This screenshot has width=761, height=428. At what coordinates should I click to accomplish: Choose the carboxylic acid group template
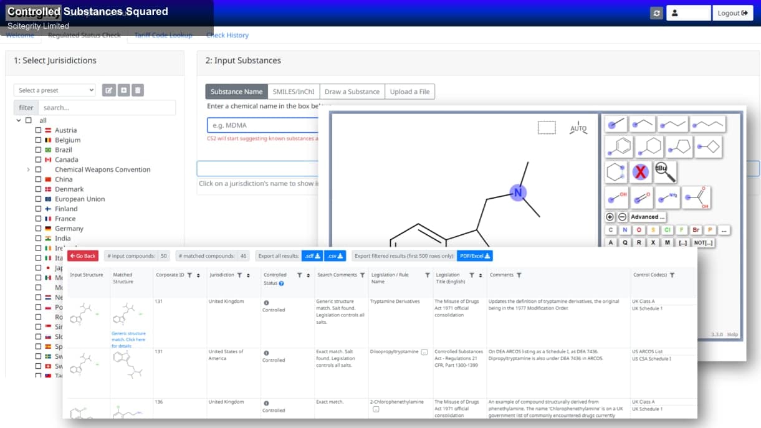pos(696,197)
